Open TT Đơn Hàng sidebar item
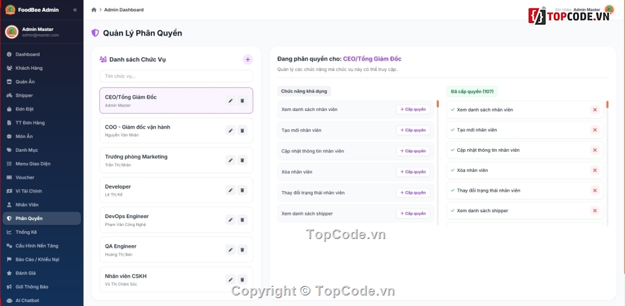 (41, 123)
